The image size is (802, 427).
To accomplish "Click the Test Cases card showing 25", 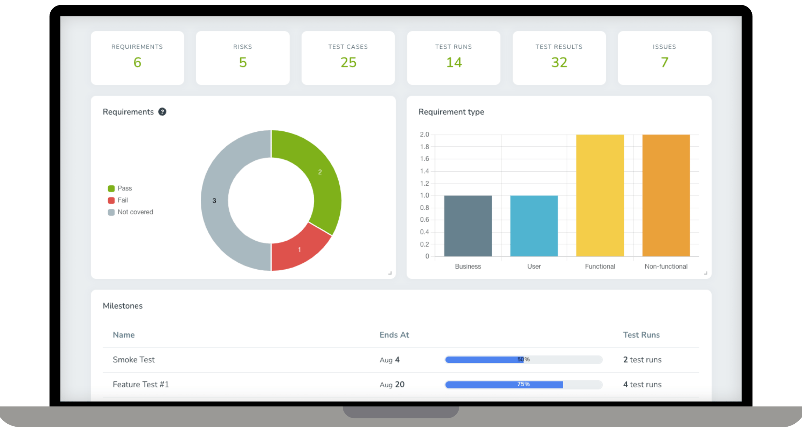I will coord(348,58).
